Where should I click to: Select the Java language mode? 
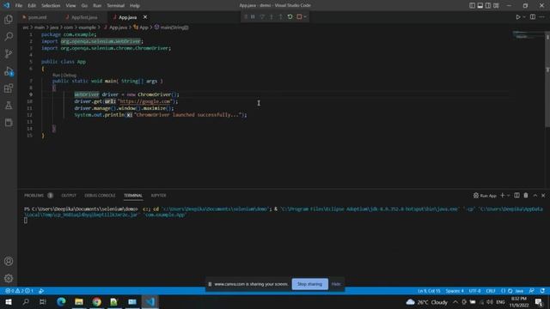(519, 291)
